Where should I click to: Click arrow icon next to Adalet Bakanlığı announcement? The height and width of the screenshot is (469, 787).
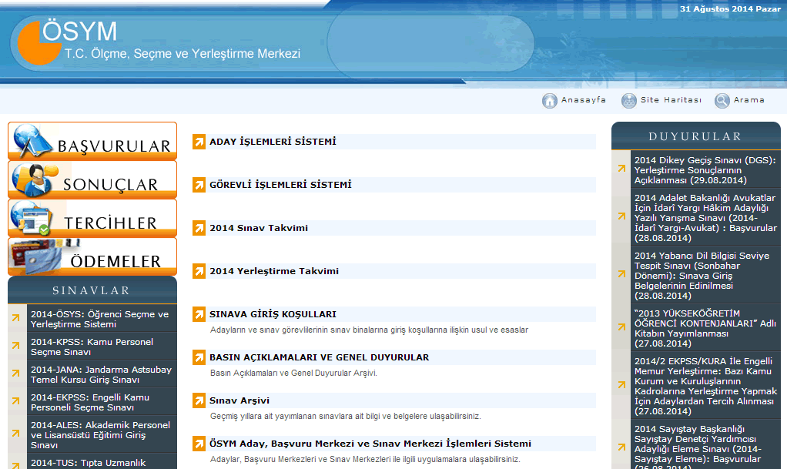(x=621, y=216)
